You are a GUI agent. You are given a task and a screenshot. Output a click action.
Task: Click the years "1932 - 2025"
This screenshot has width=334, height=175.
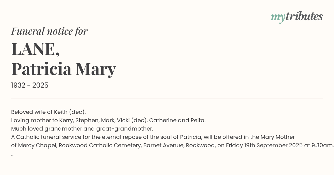coord(30,86)
